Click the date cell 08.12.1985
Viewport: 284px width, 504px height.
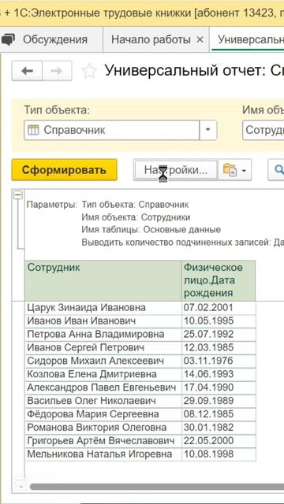(219, 414)
